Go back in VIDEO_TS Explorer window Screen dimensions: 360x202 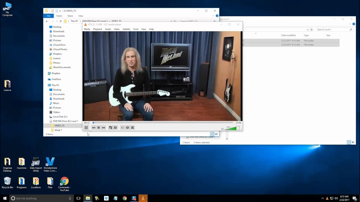47,21
